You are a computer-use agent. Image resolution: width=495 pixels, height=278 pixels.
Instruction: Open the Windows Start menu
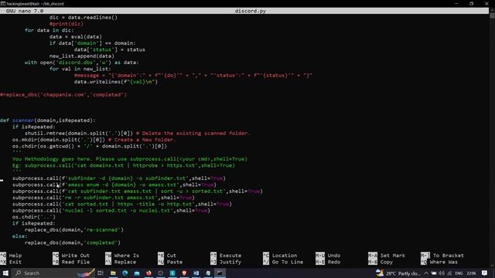(5, 273)
